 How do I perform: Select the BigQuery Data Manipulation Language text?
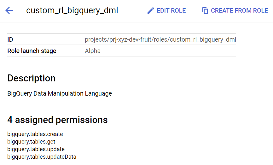click(x=60, y=94)
